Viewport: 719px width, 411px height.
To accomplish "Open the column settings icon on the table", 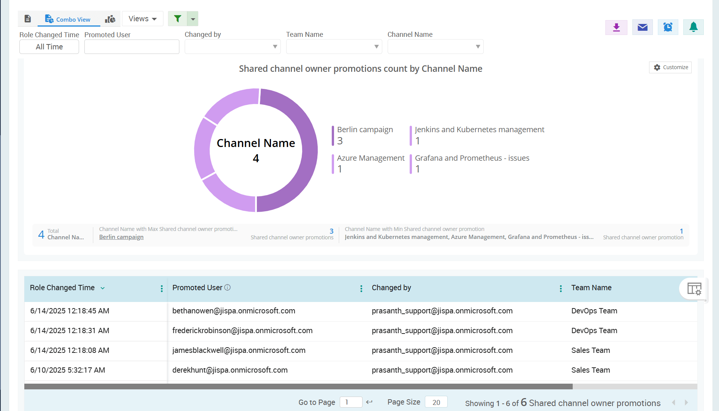I will click(x=694, y=289).
